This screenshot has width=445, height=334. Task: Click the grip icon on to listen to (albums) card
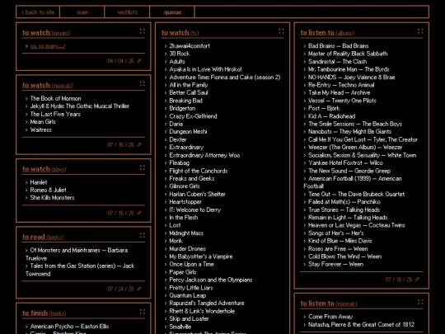pos(420,31)
